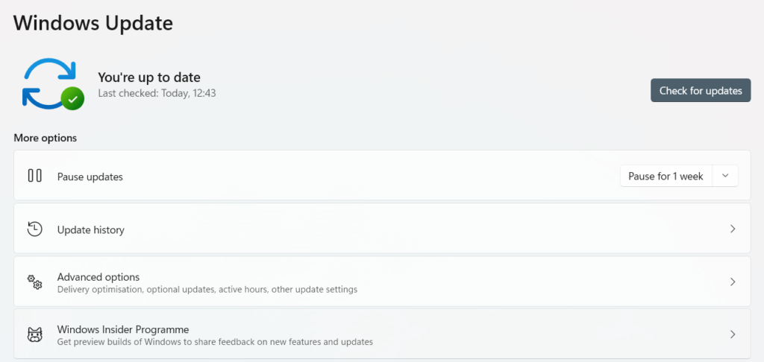Click the pause icon beside Pause updates

(35, 176)
